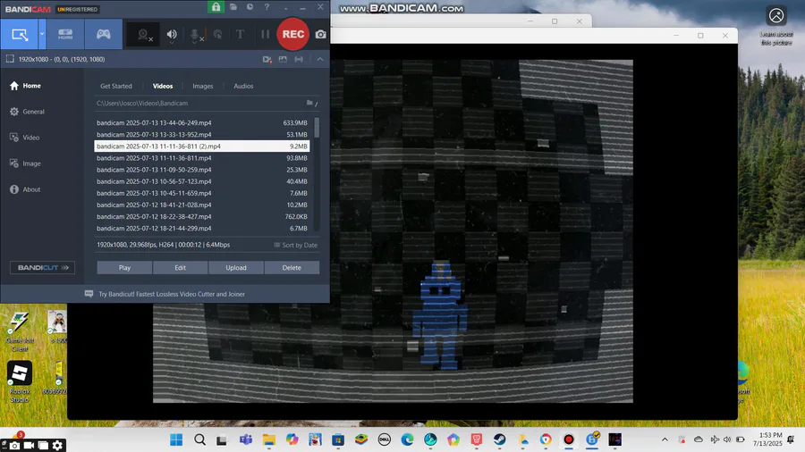Switch to Images tab

pyautogui.click(x=203, y=86)
